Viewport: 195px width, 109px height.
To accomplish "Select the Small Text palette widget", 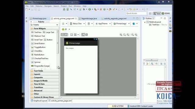I will pos(37,40).
